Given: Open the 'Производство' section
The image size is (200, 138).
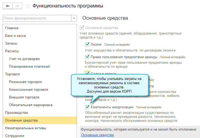Looking at the screenshot, I should point(40,113).
